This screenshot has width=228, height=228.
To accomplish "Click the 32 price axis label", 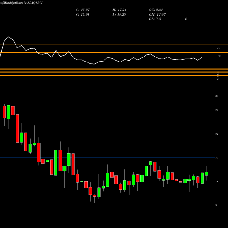I will tap(217, 96).
